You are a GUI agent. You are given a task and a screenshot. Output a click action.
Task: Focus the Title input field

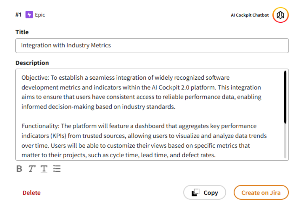(152, 46)
